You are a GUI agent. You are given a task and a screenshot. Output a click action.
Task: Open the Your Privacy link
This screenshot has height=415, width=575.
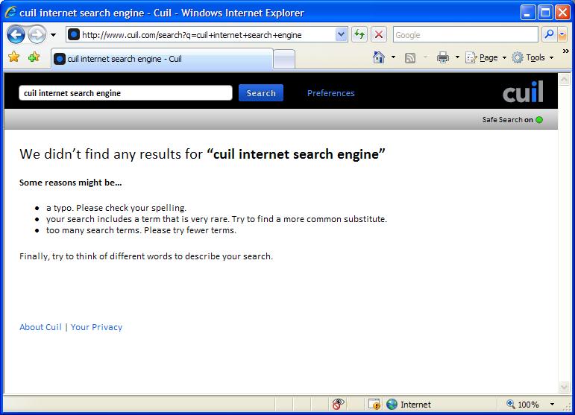(96, 327)
